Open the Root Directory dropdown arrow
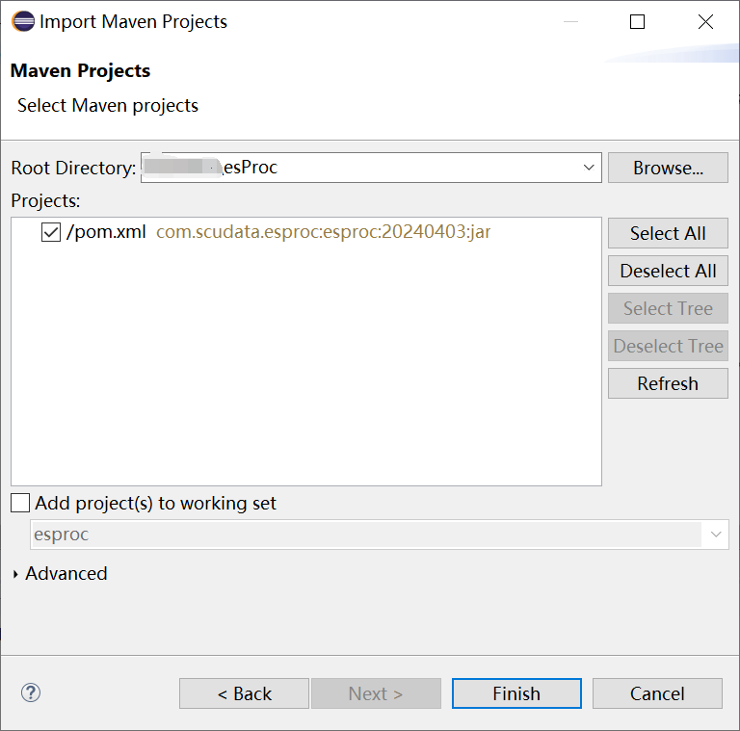Screen dimensions: 740x731 coord(589,168)
